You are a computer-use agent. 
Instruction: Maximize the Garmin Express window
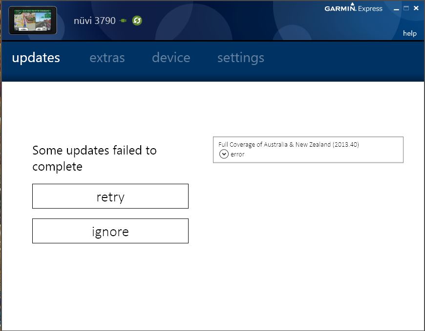[x=406, y=8]
